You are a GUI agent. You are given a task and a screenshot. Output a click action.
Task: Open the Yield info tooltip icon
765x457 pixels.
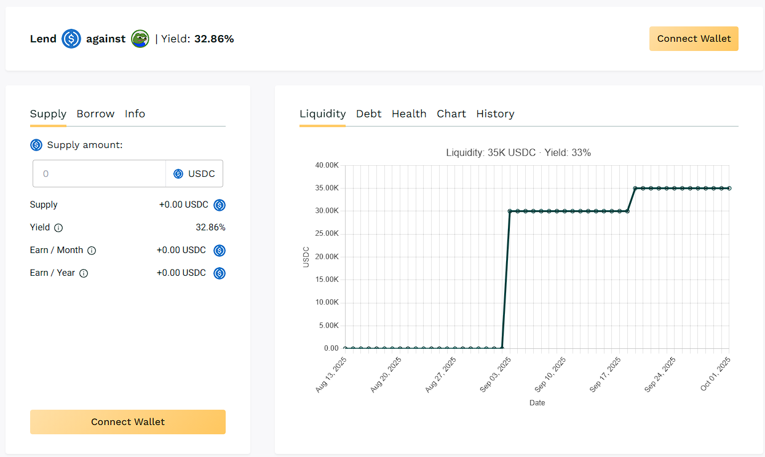pyautogui.click(x=58, y=228)
